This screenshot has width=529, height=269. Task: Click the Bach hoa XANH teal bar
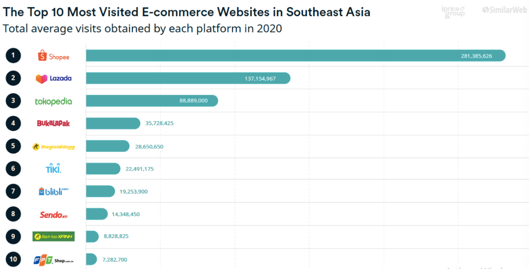pos(92,236)
